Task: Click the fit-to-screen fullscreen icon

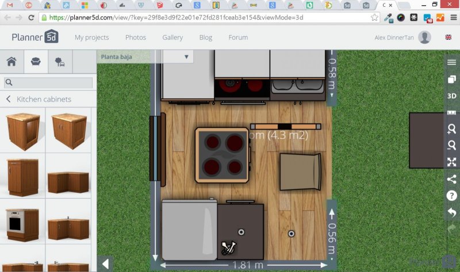Action: point(452,162)
